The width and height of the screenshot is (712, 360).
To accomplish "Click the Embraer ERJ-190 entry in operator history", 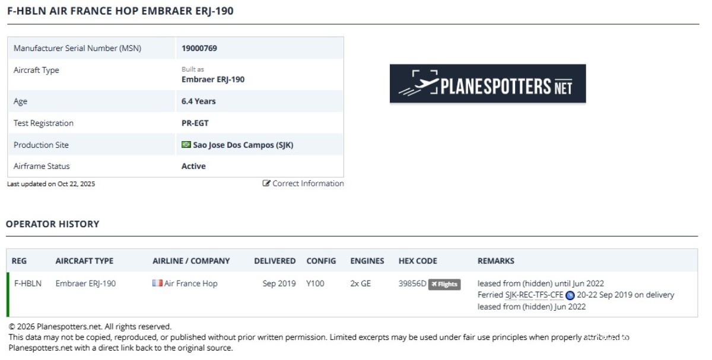I will 85,283.
